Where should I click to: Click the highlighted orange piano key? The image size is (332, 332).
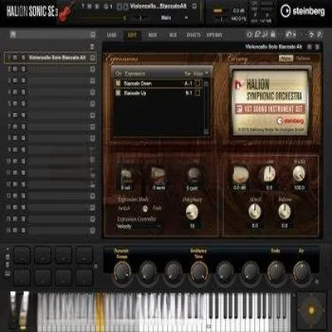(x=100, y=311)
